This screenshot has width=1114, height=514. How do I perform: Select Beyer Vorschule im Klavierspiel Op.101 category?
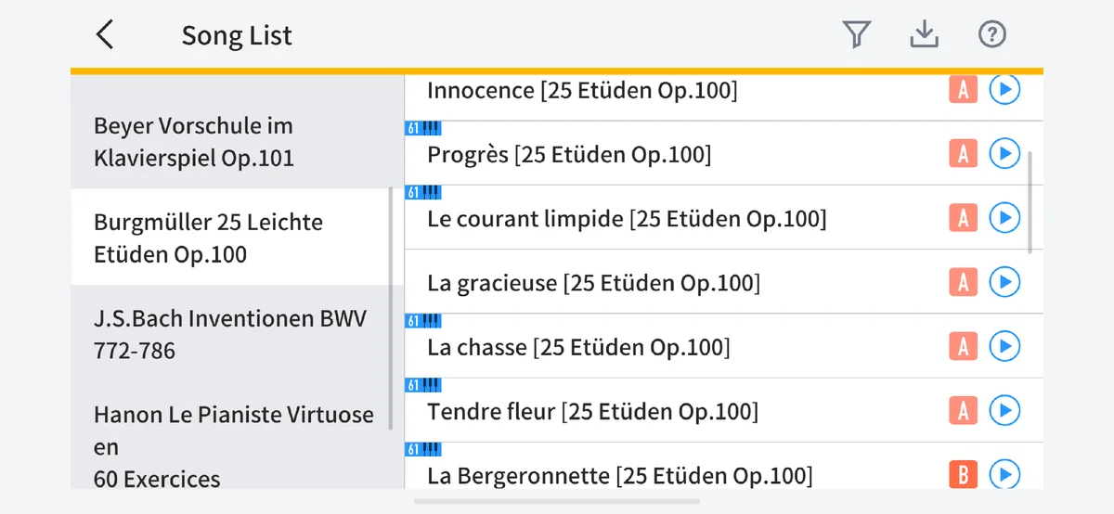(194, 142)
